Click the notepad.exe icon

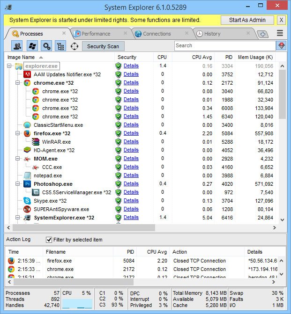click(x=27, y=175)
